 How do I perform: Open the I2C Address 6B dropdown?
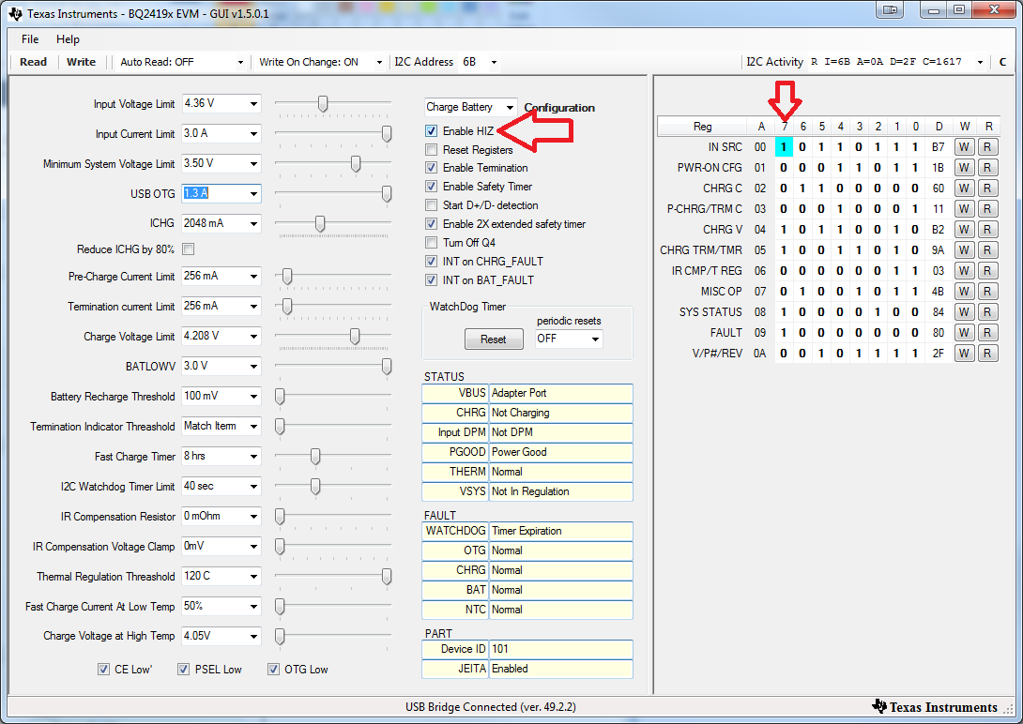pyautogui.click(x=494, y=62)
